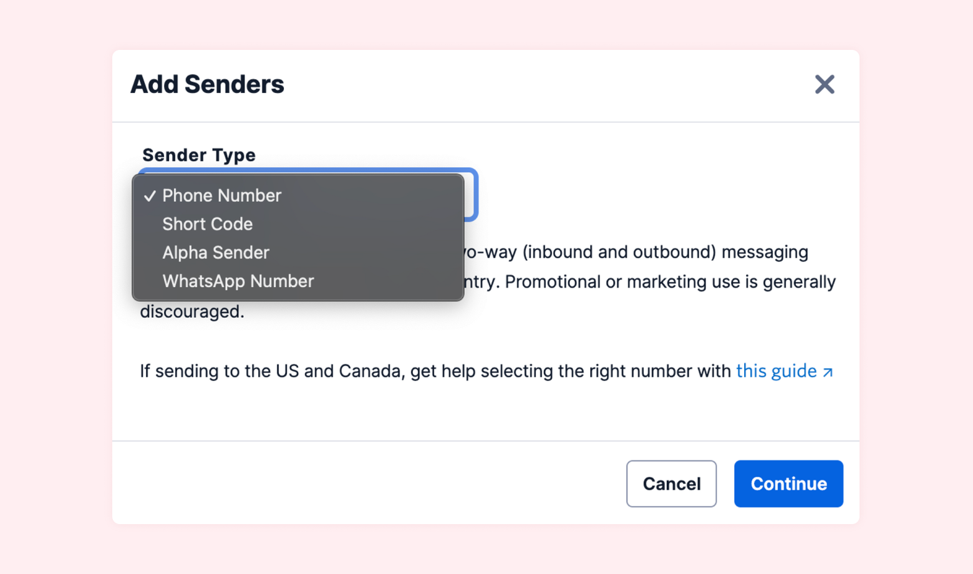Close the Add Senders dialog
Screen dimensions: 973x574
tap(825, 84)
